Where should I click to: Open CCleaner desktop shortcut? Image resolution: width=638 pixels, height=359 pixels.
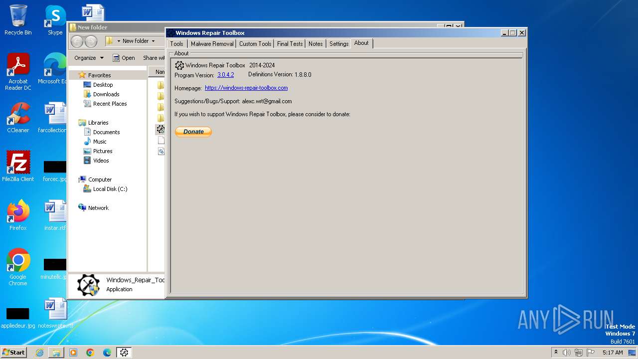[18, 118]
